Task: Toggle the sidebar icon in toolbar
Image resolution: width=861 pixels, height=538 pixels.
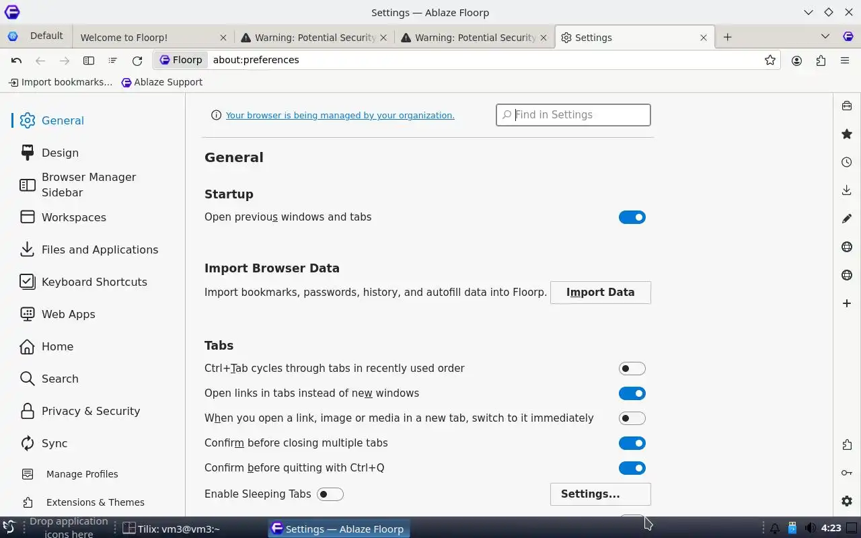Action: (x=89, y=60)
